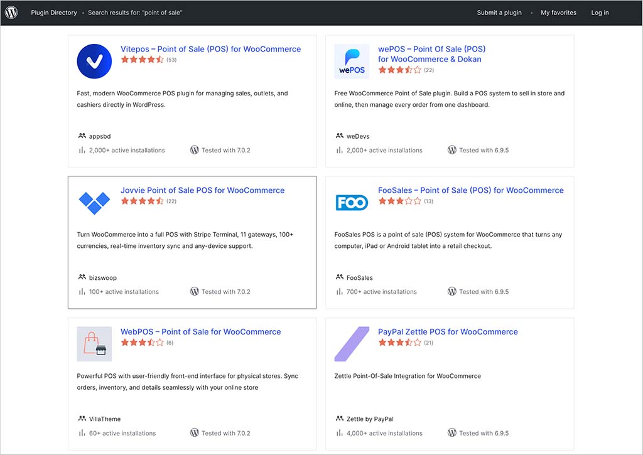
Task: Click installations bar icon in Zettle card
Action: (340, 433)
